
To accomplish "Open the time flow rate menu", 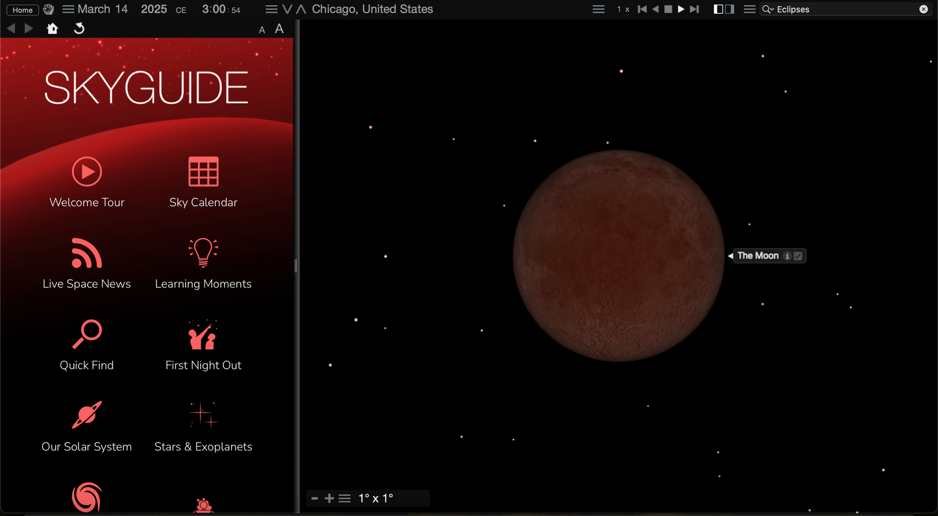I will click(599, 9).
